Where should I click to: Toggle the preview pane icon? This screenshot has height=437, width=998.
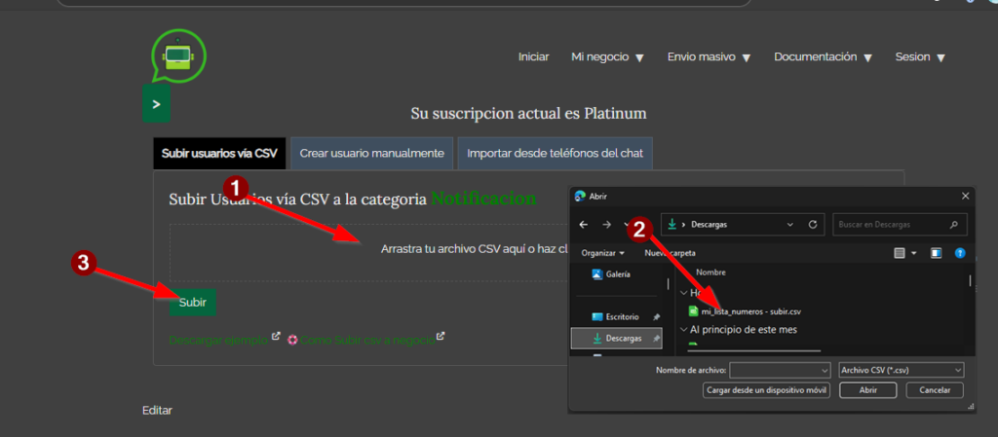(x=937, y=253)
